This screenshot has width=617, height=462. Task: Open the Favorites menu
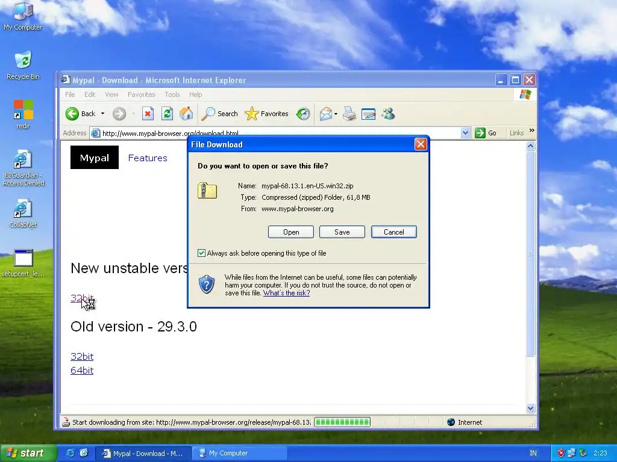141,94
